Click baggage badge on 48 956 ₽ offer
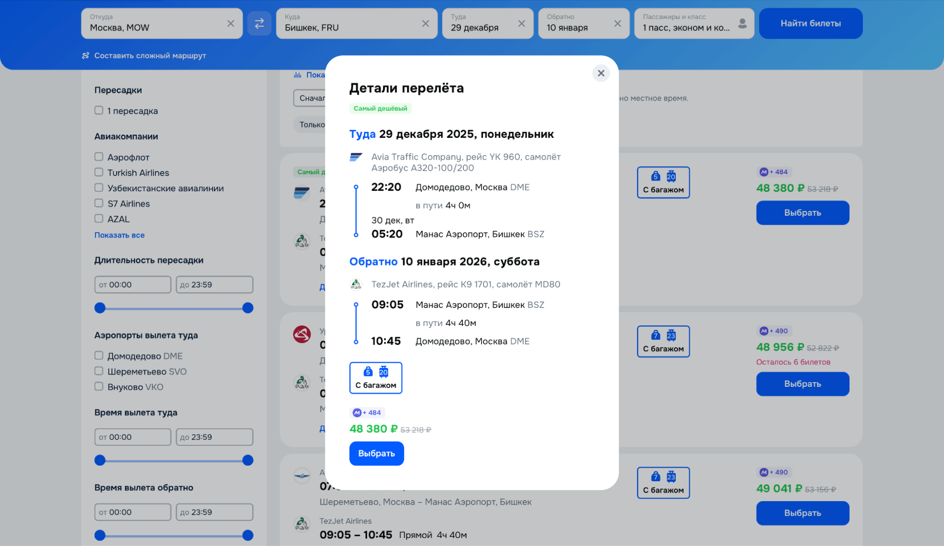This screenshot has width=944, height=546. (663, 341)
